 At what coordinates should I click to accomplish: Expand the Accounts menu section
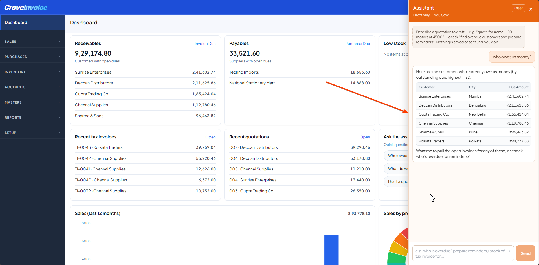pyautogui.click(x=32, y=87)
